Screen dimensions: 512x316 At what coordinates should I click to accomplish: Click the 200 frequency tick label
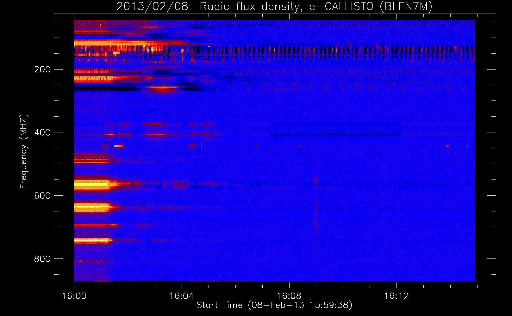click(42, 70)
